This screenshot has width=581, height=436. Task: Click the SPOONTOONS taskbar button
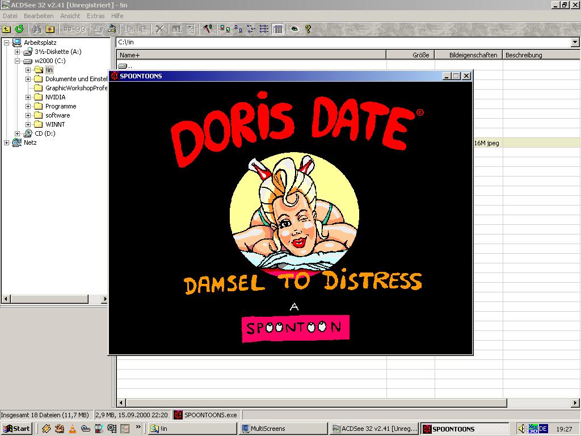pyautogui.click(x=465, y=429)
